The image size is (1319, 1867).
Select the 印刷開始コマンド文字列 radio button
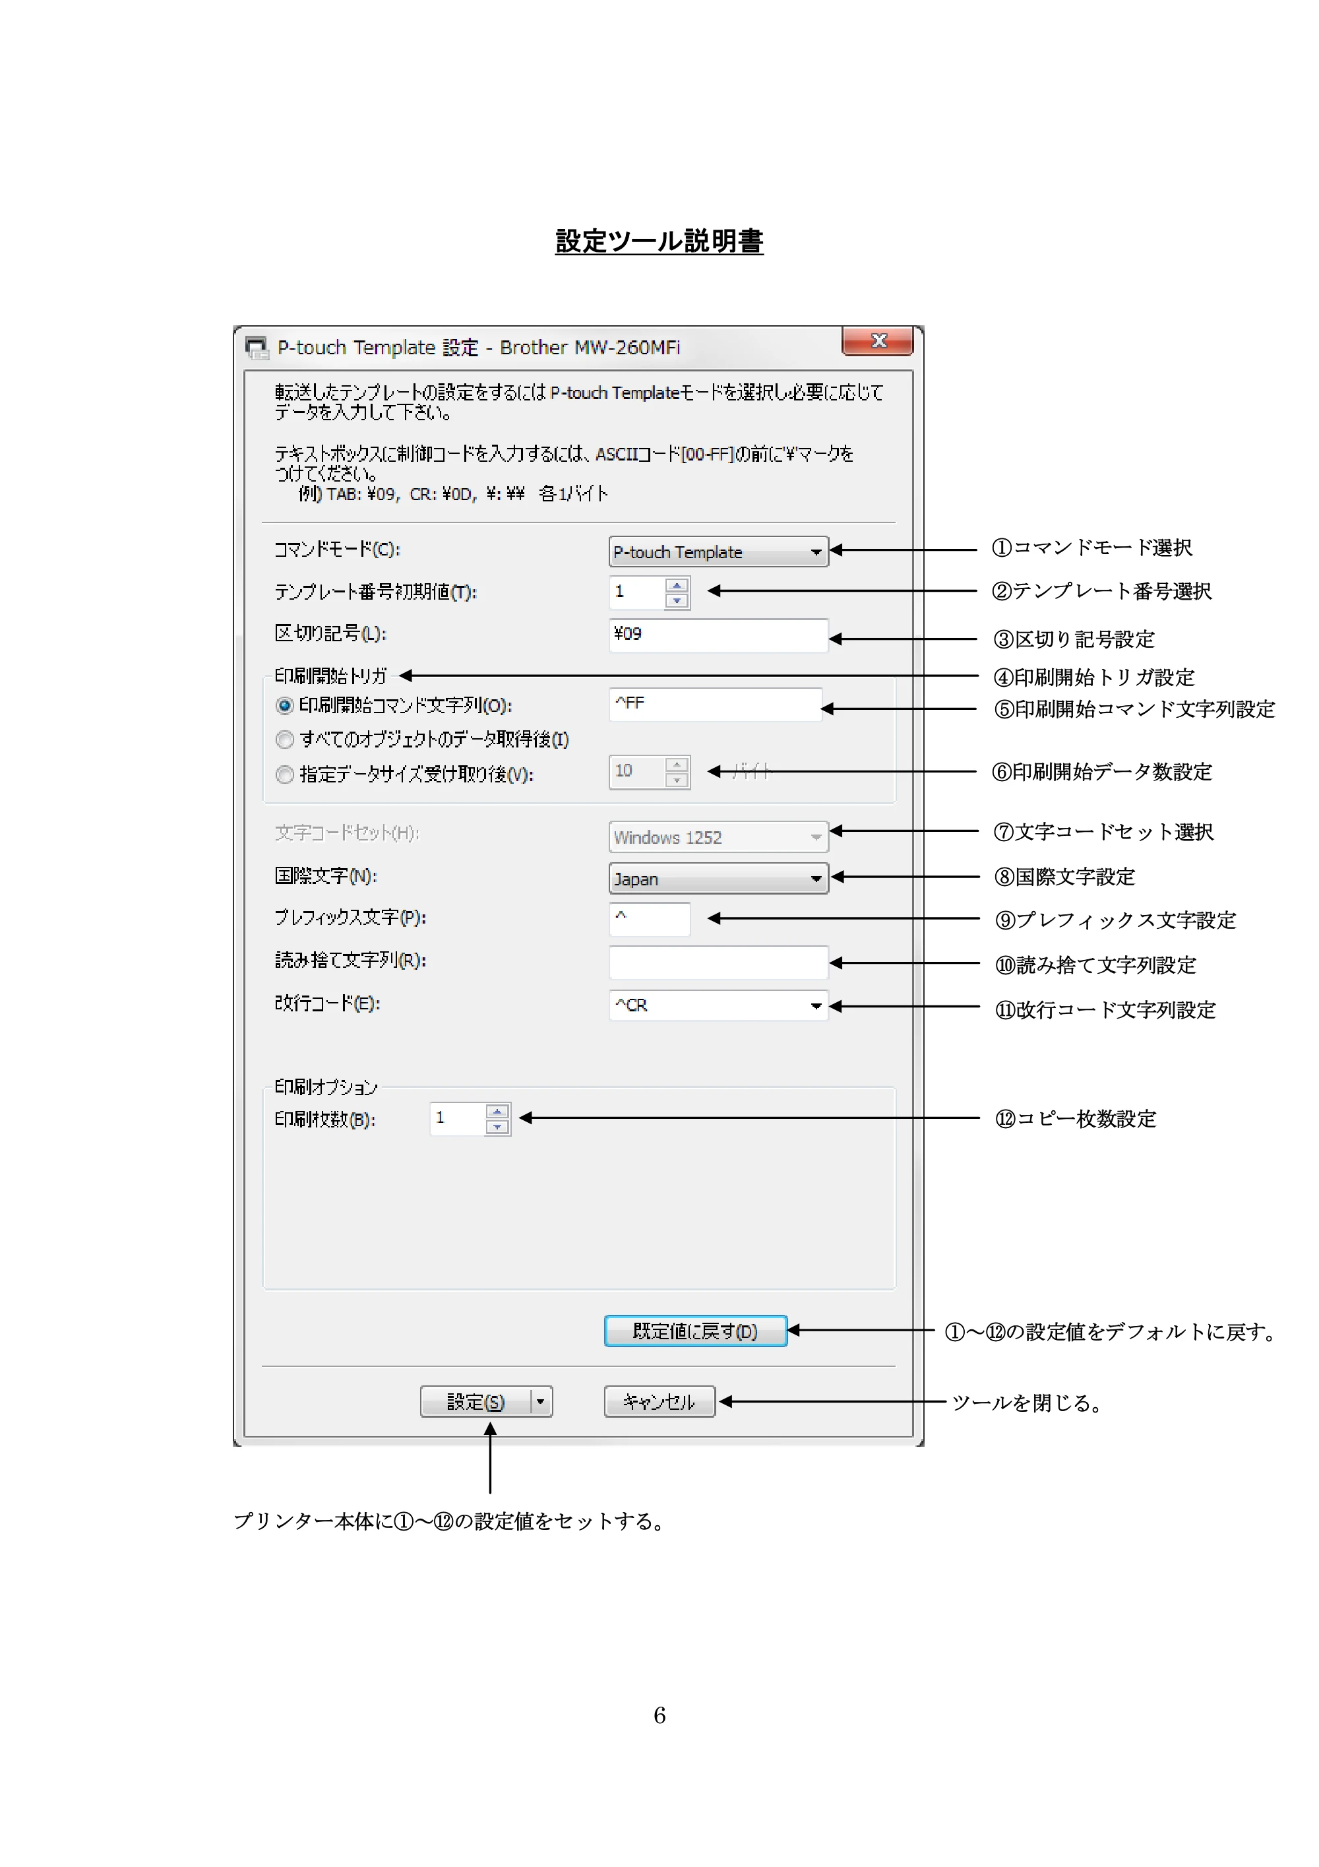click(284, 705)
